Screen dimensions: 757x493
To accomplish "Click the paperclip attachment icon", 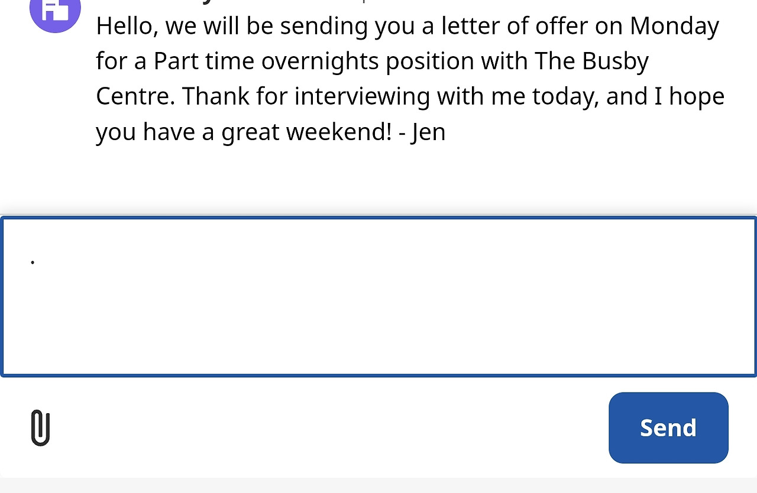I will [40, 427].
